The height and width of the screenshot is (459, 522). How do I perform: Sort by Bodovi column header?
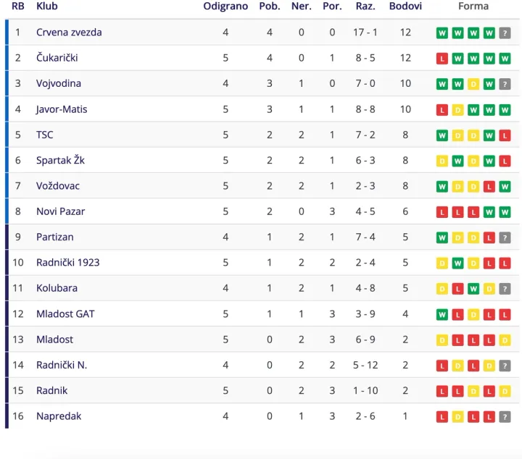point(405,7)
